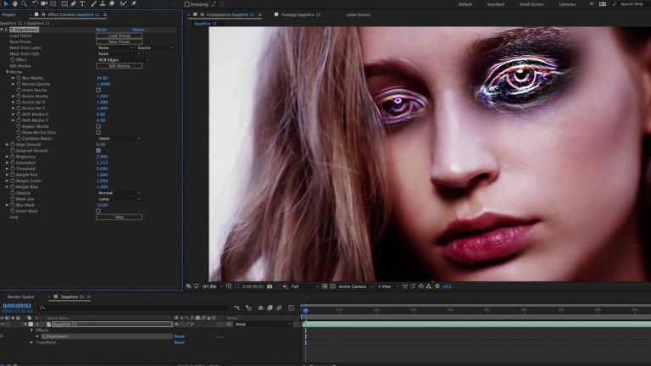Select the Selection arrow tool
This screenshot has height=366, width=651.
5,4
